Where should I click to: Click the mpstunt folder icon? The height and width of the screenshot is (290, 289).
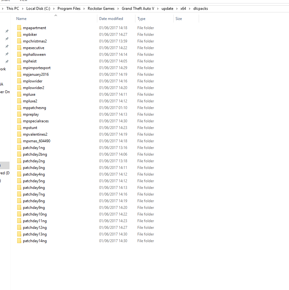point(19,128)
